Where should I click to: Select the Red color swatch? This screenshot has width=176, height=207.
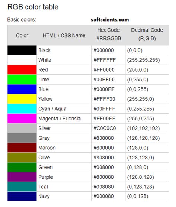[22, 70]
